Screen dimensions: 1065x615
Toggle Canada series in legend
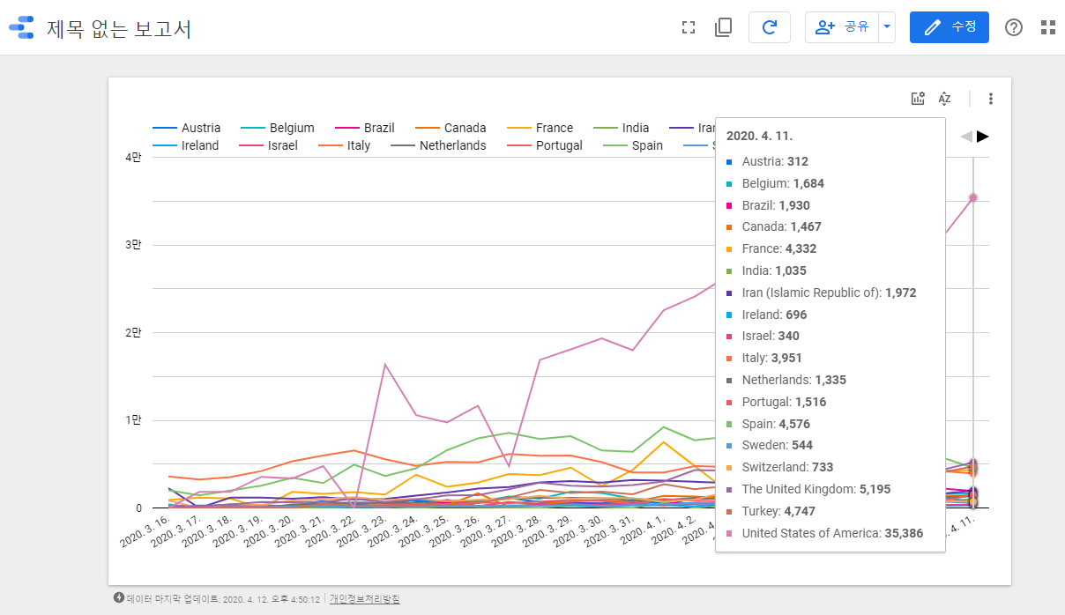point(451,128)
